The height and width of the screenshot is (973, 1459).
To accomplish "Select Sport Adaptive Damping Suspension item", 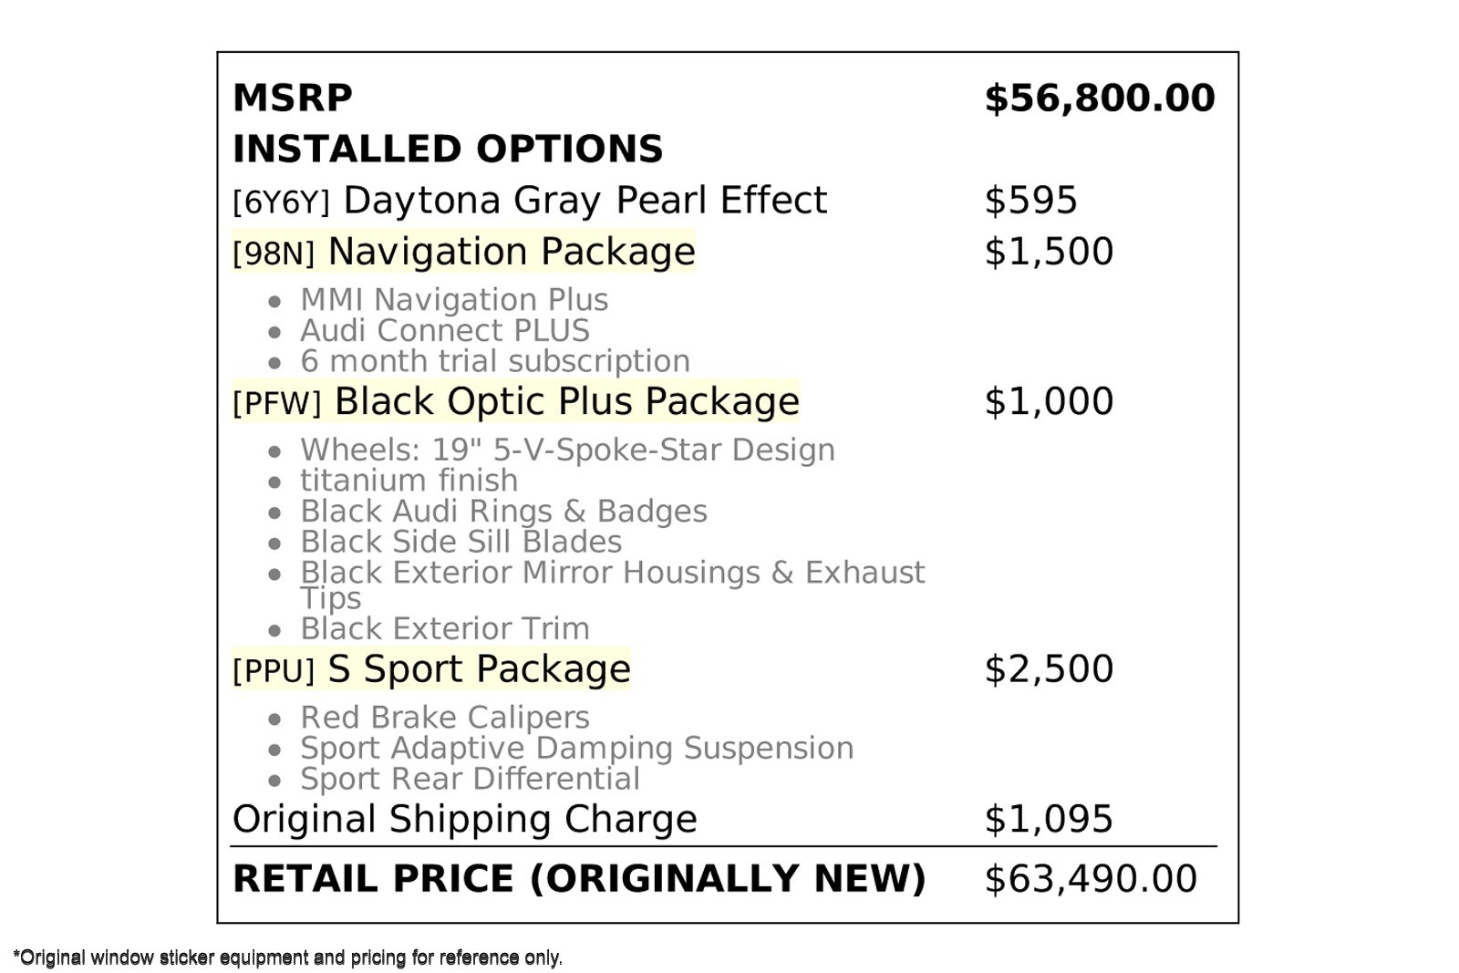I will point(576,748).
